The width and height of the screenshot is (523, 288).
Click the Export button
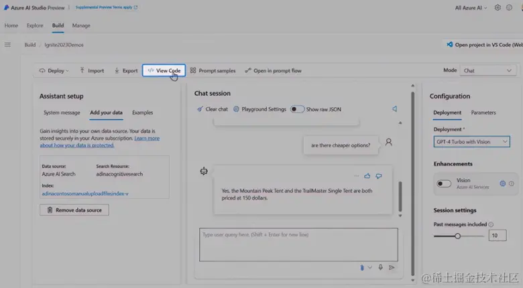[x=126, y=71]
